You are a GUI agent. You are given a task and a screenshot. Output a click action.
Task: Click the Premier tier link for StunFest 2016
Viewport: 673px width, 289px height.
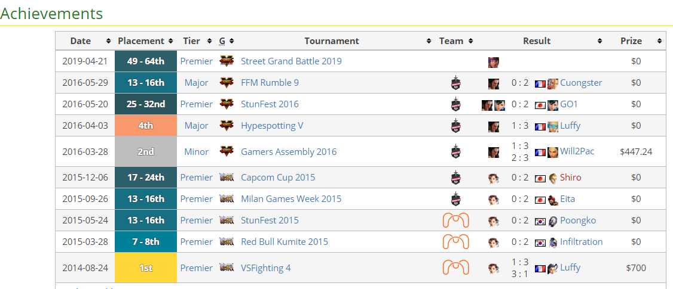click(196, 104)
